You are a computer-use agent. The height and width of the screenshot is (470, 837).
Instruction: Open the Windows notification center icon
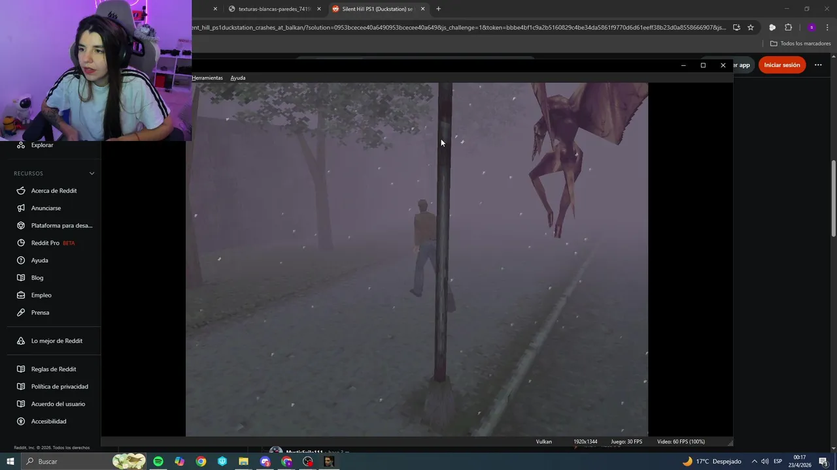823,462
